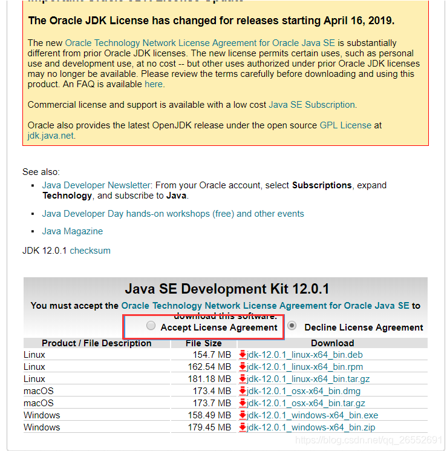Image resolution: width=447 pixels, height=451 pixels.
Task: Click the macOS label in the 173.4 MB row
Action: [x=39, y=391]
